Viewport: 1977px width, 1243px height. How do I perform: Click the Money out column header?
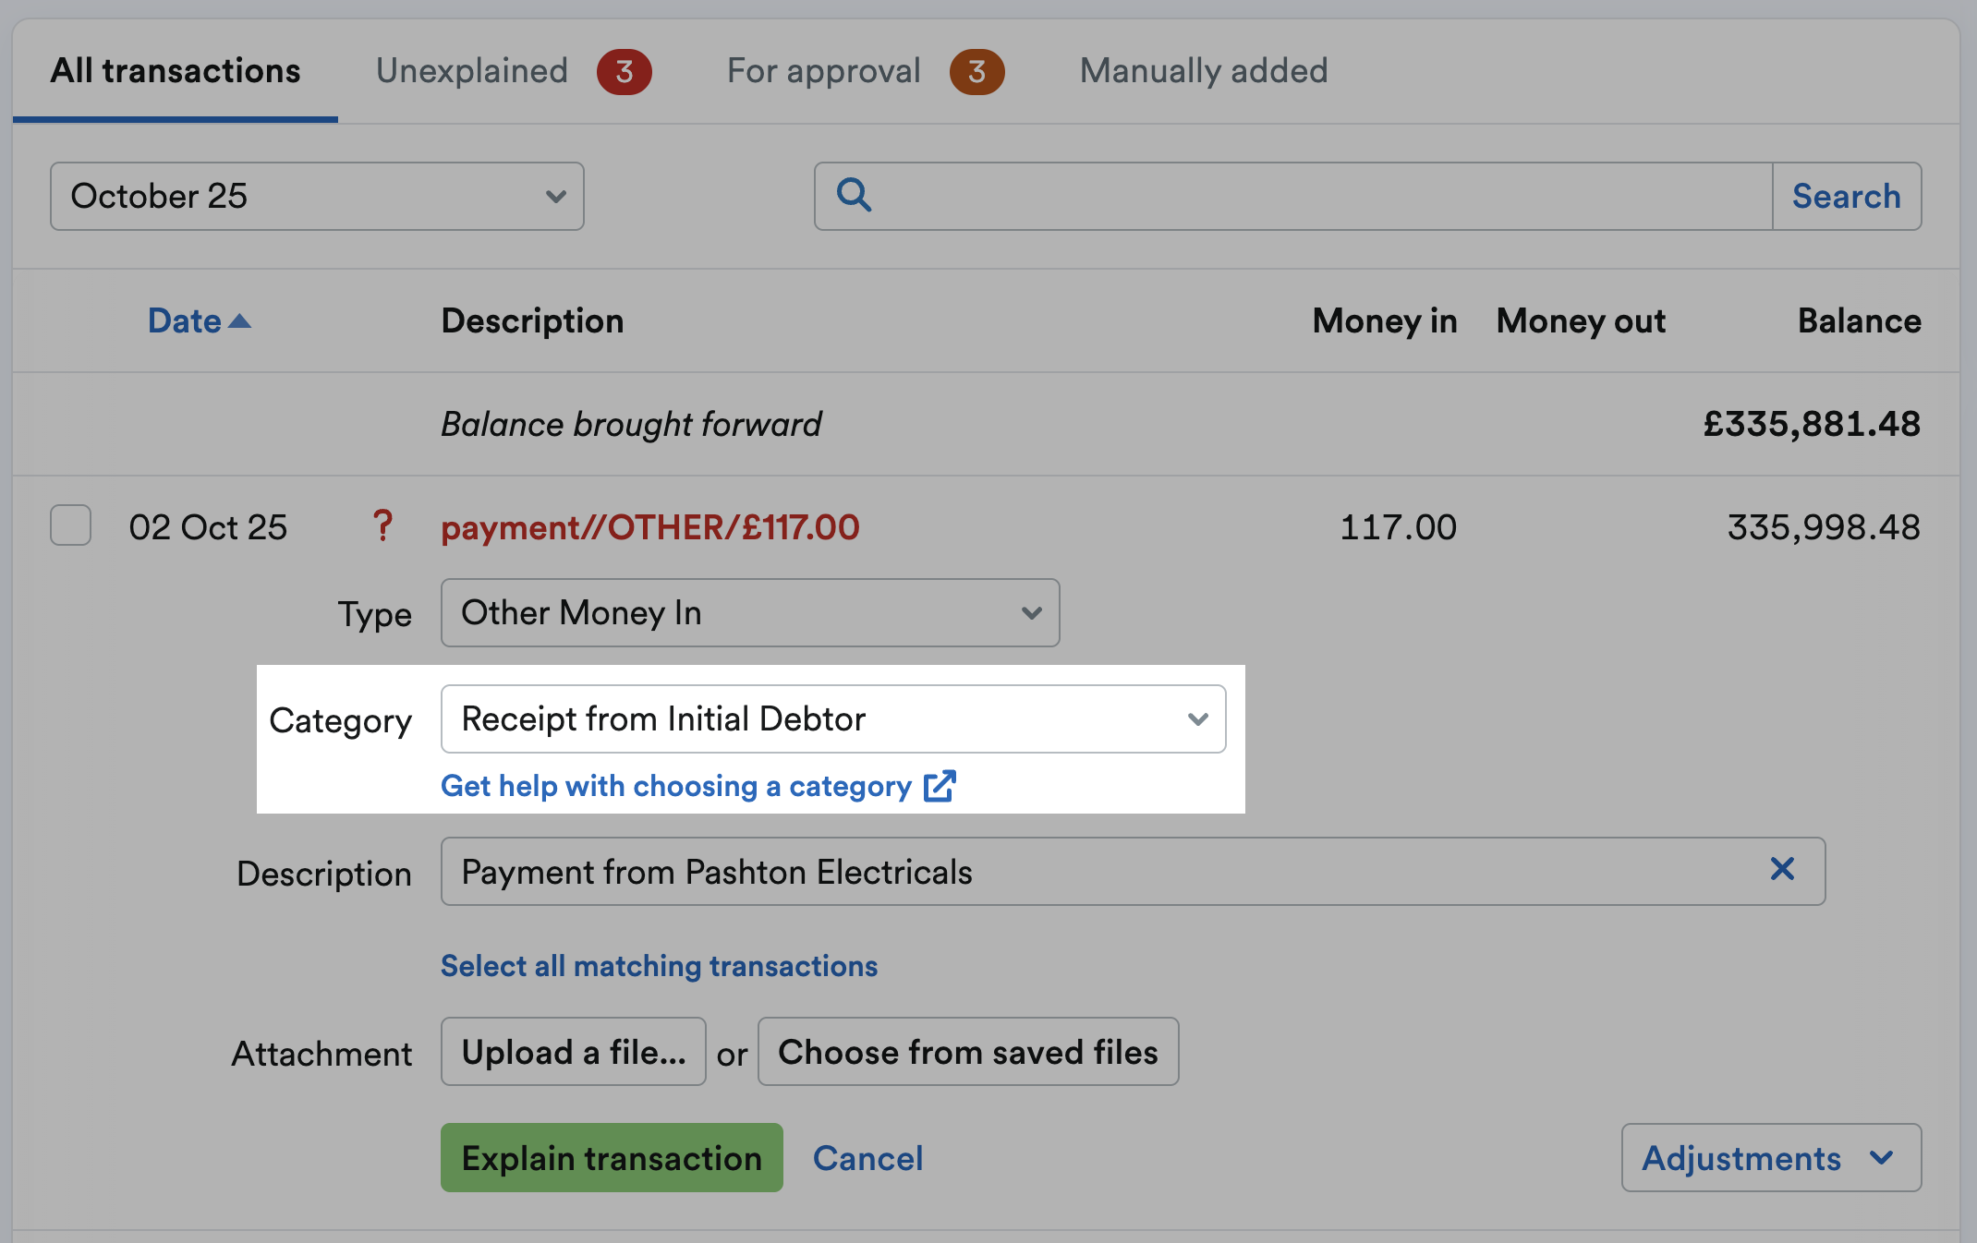point(1581,320)
